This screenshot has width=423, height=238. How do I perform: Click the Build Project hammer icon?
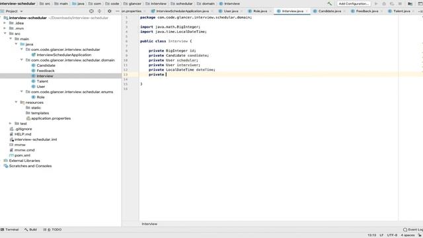click(329, 4)
